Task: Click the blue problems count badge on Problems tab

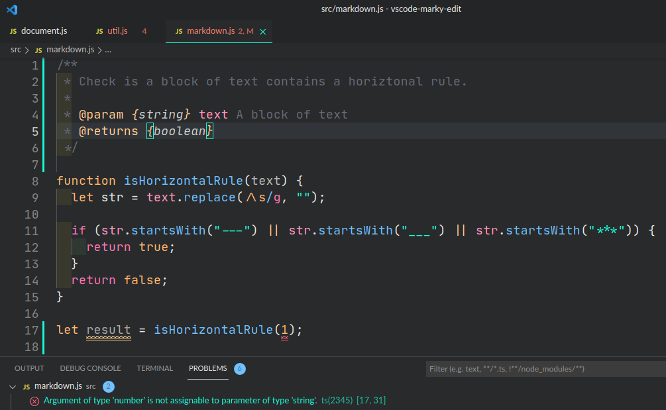Action: tap(239, 368)
